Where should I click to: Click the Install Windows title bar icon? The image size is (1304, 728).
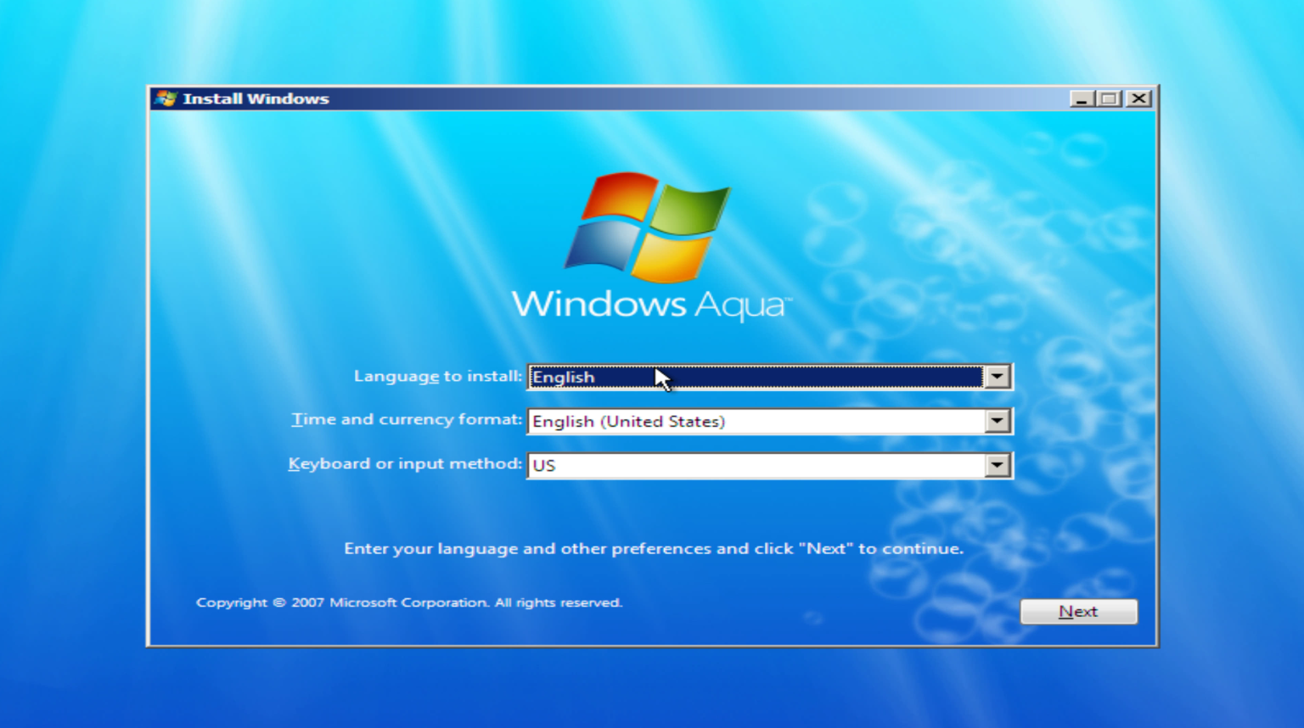pos(166,98)
